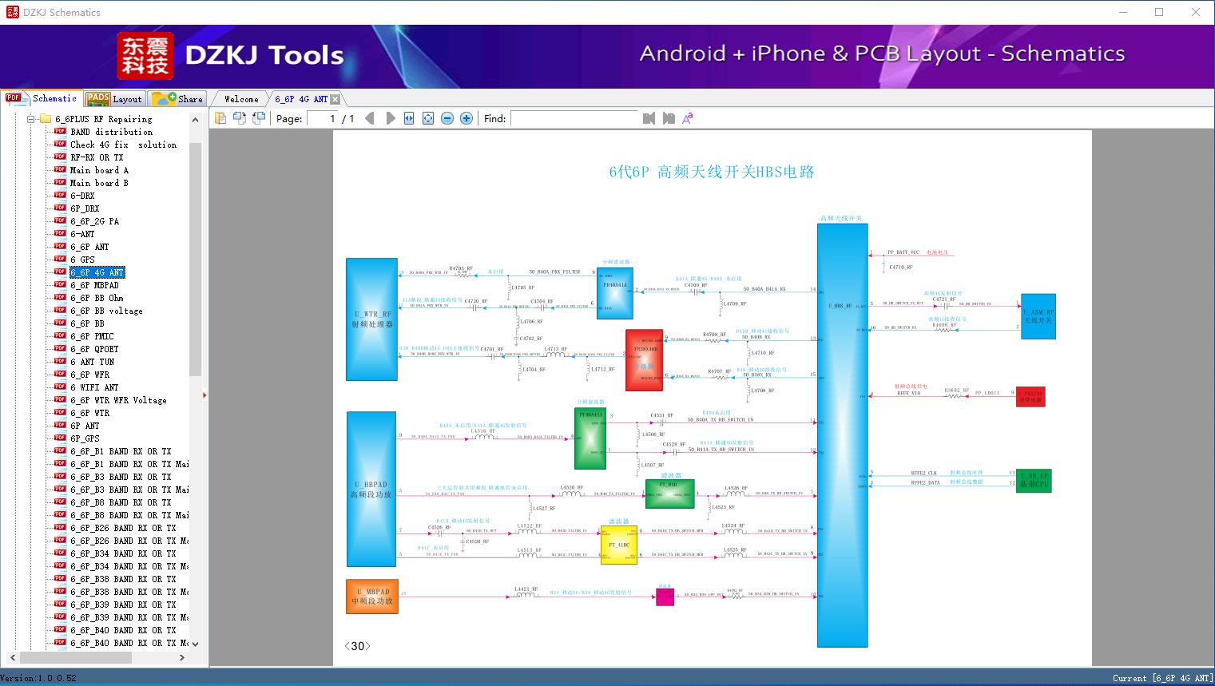The height and width of the screenshot is (686, 1215).
Task: Zoom out with the minus icon
Action: coord(447,118)
